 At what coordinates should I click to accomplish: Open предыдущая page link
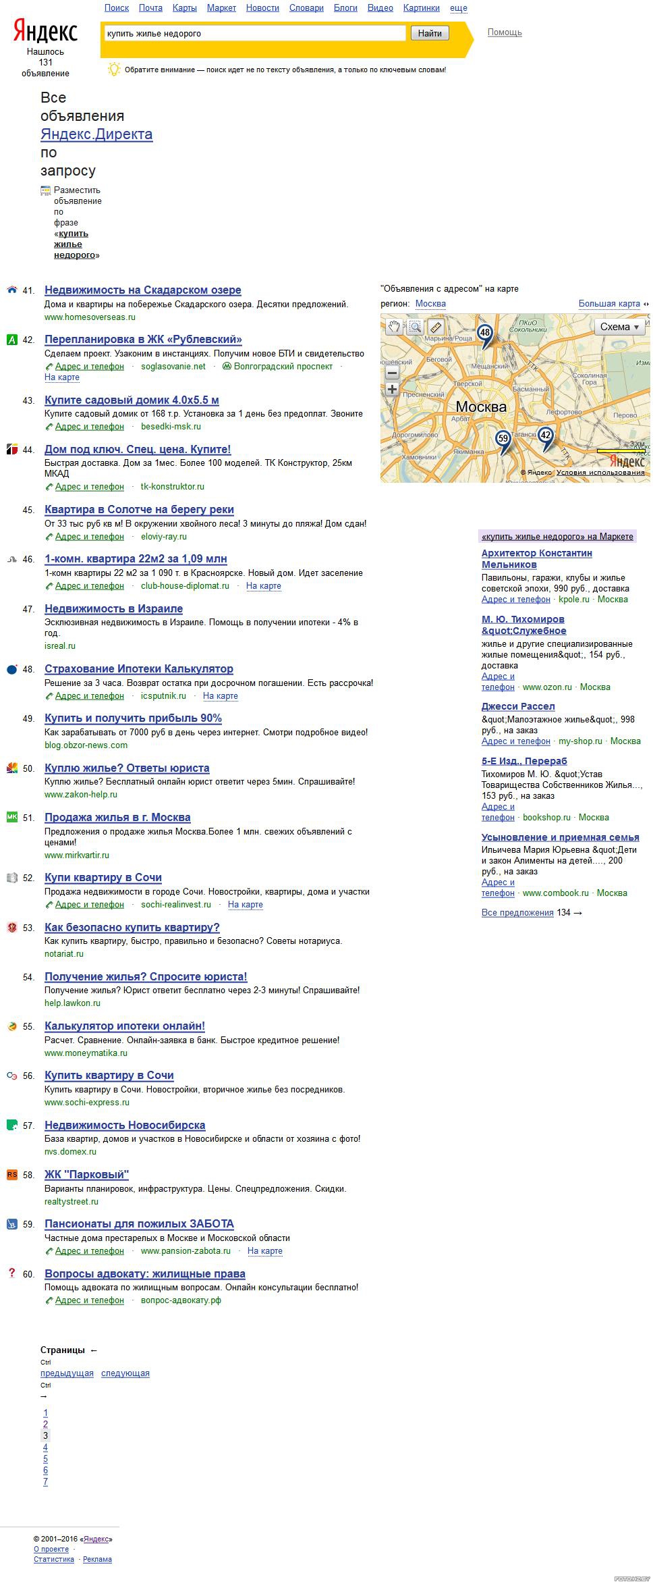pos(67,1373)
